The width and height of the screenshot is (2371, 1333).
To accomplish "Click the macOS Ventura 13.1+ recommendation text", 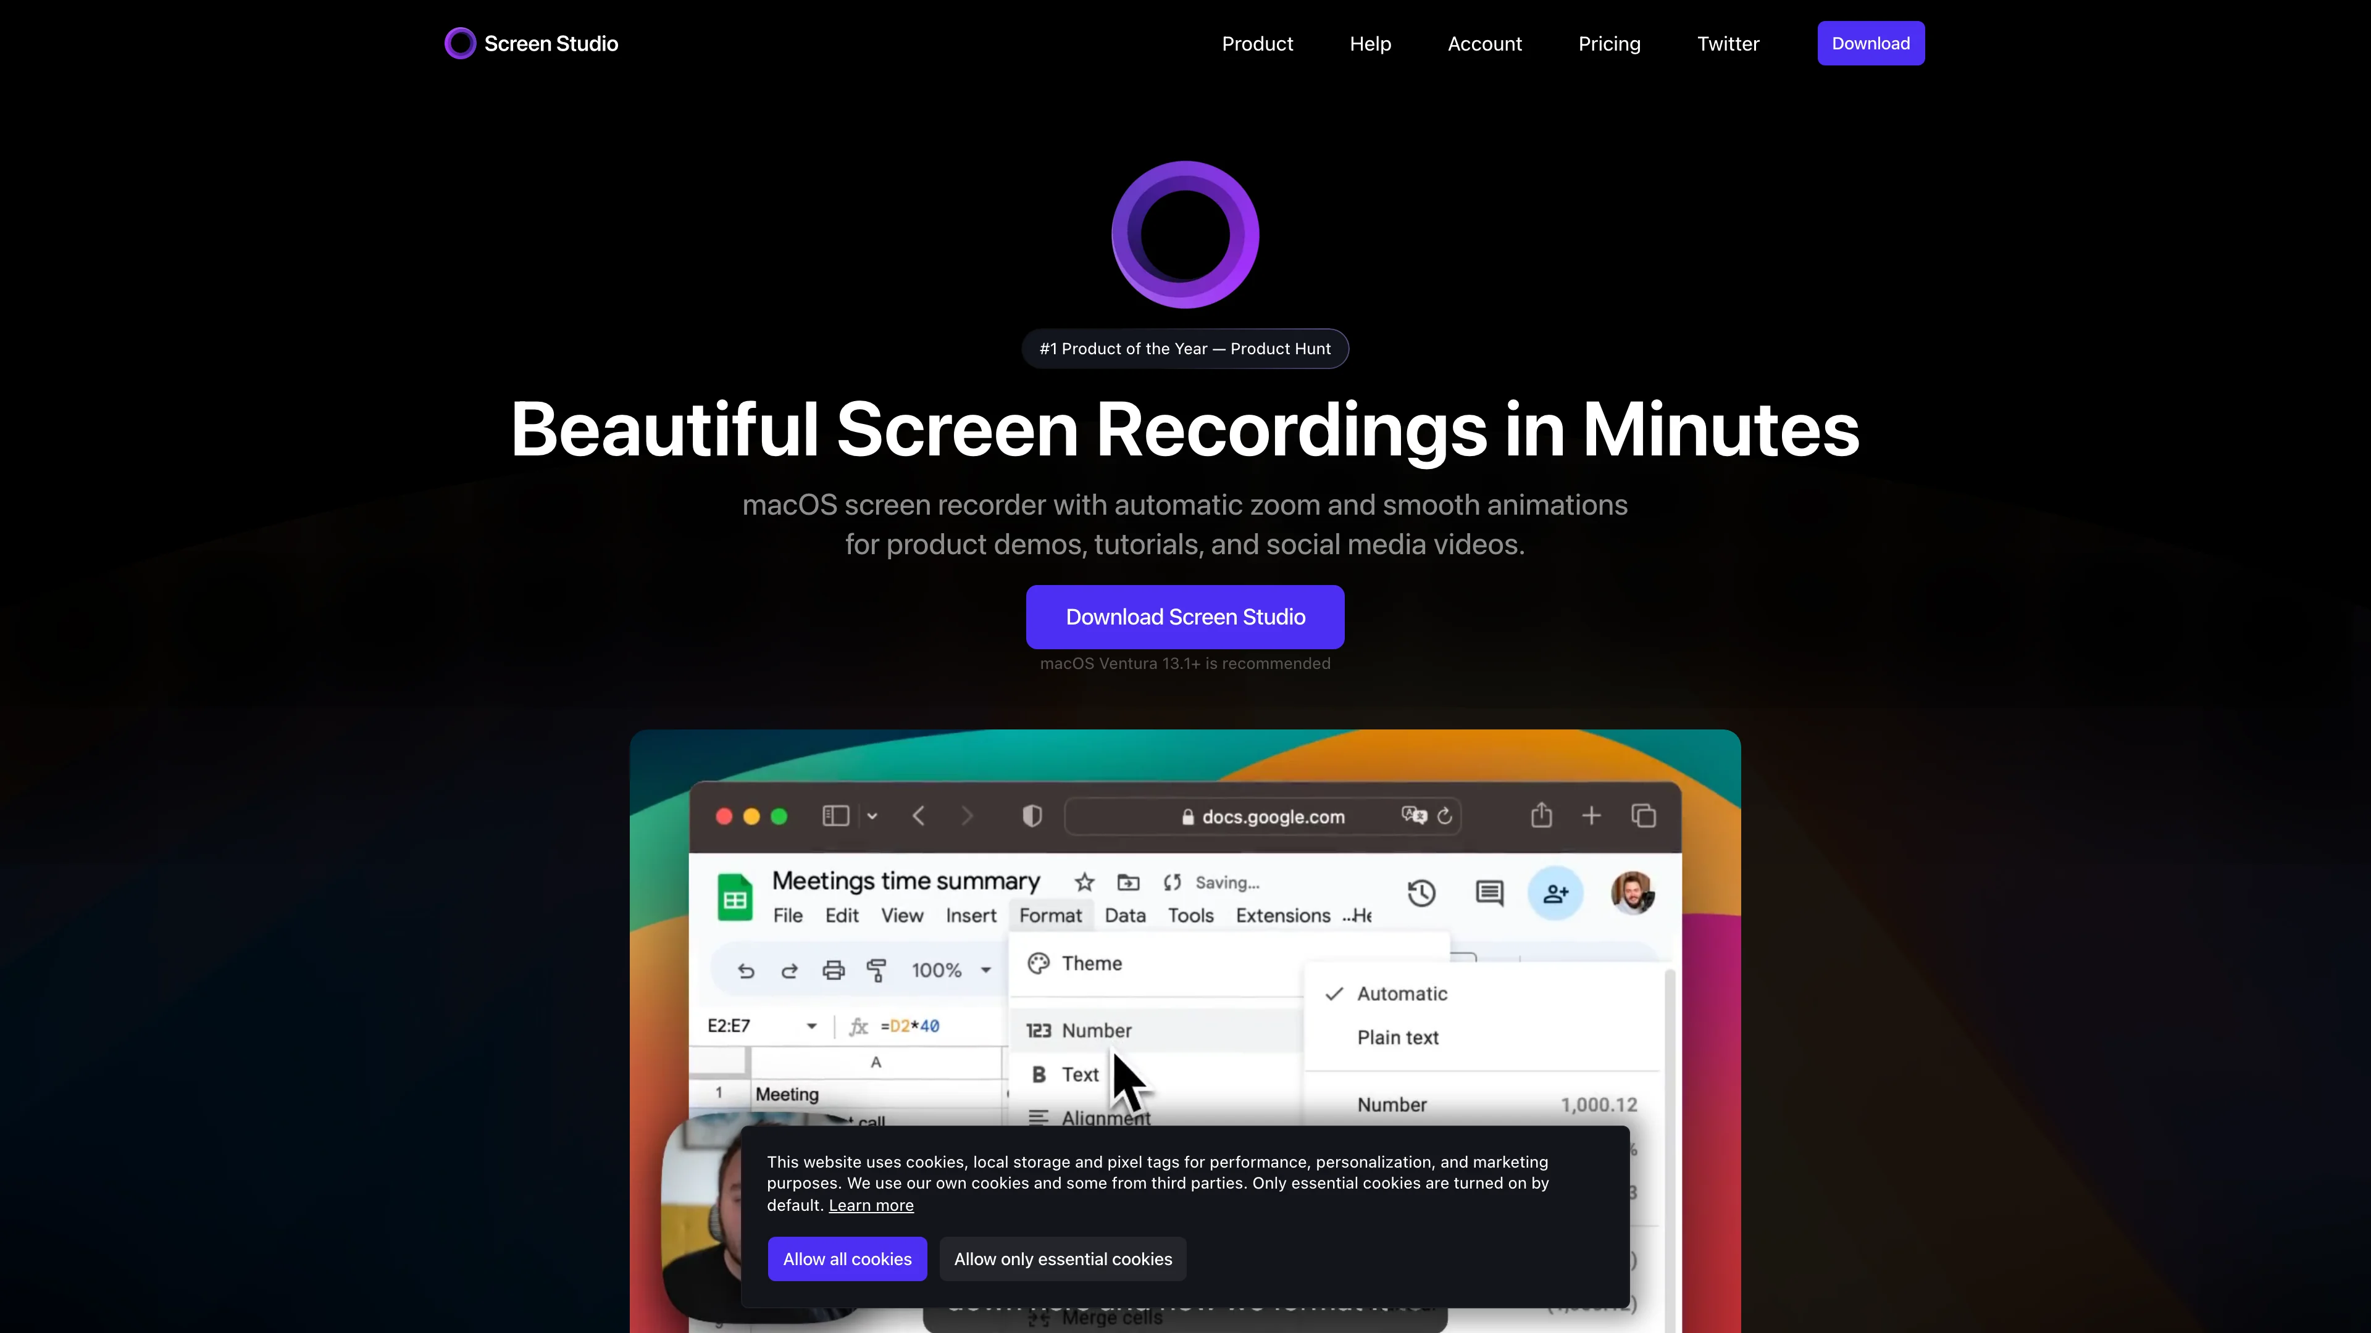I will [1185, 664].
